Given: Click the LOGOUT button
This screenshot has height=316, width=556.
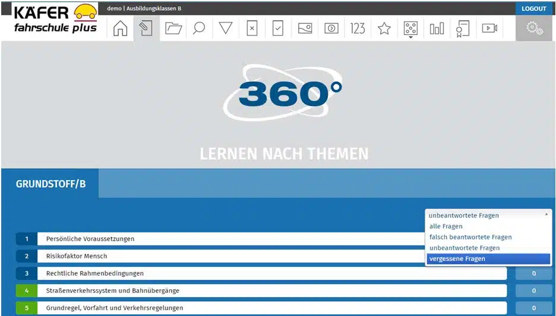Looking at the screenshot, I should (533, 8).
